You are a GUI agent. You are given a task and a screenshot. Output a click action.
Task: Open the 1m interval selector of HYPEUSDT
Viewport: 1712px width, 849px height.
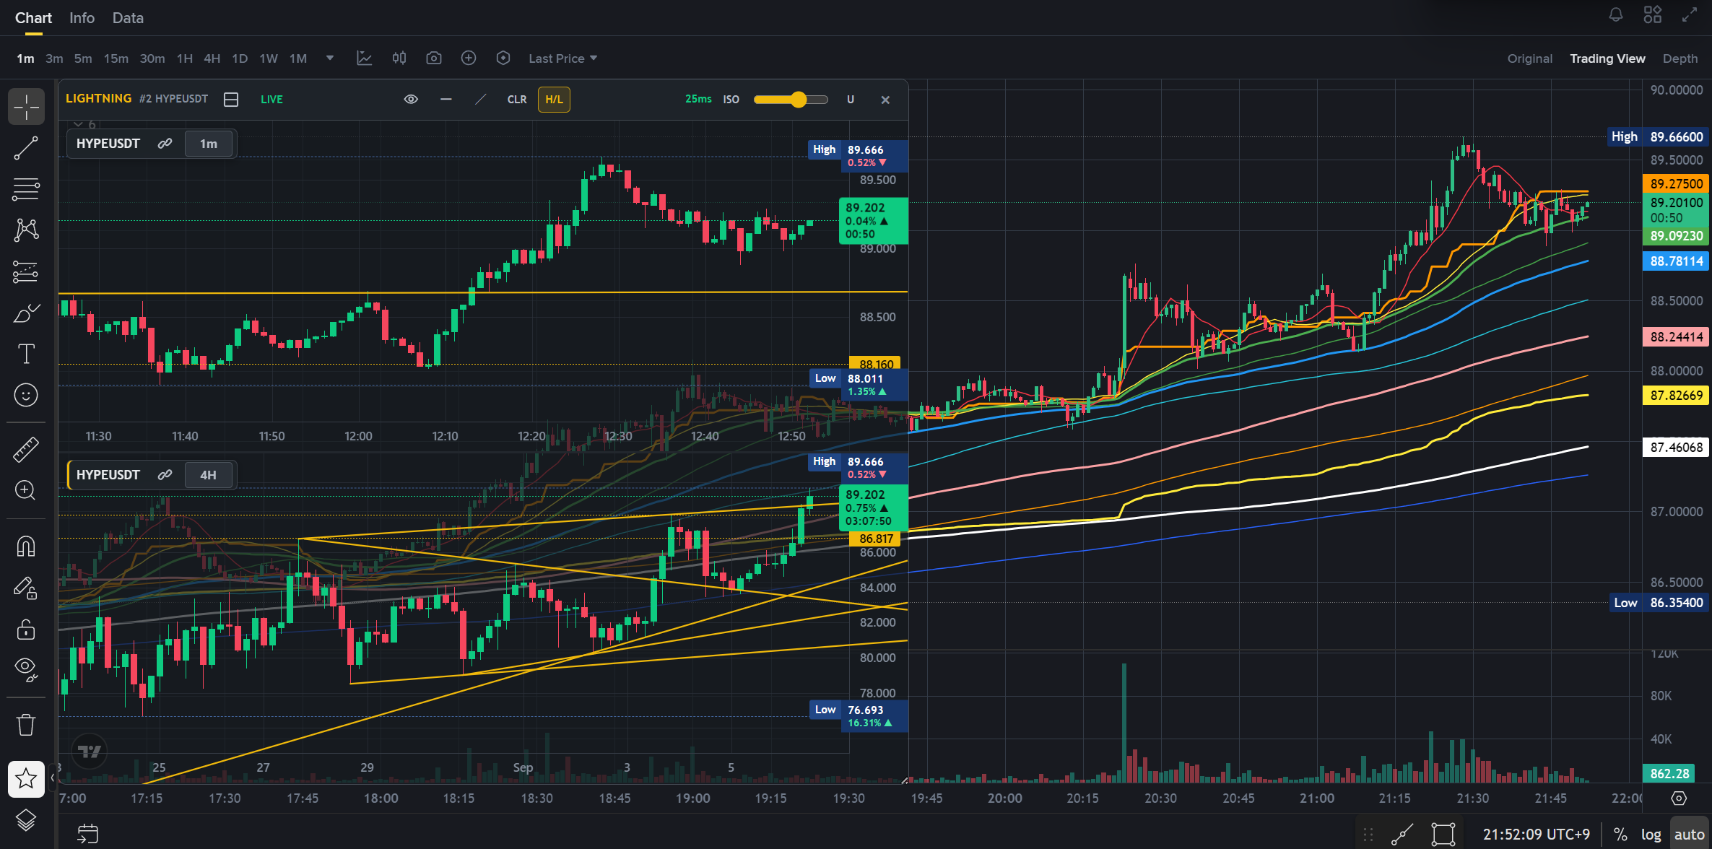tap(209, 144)
